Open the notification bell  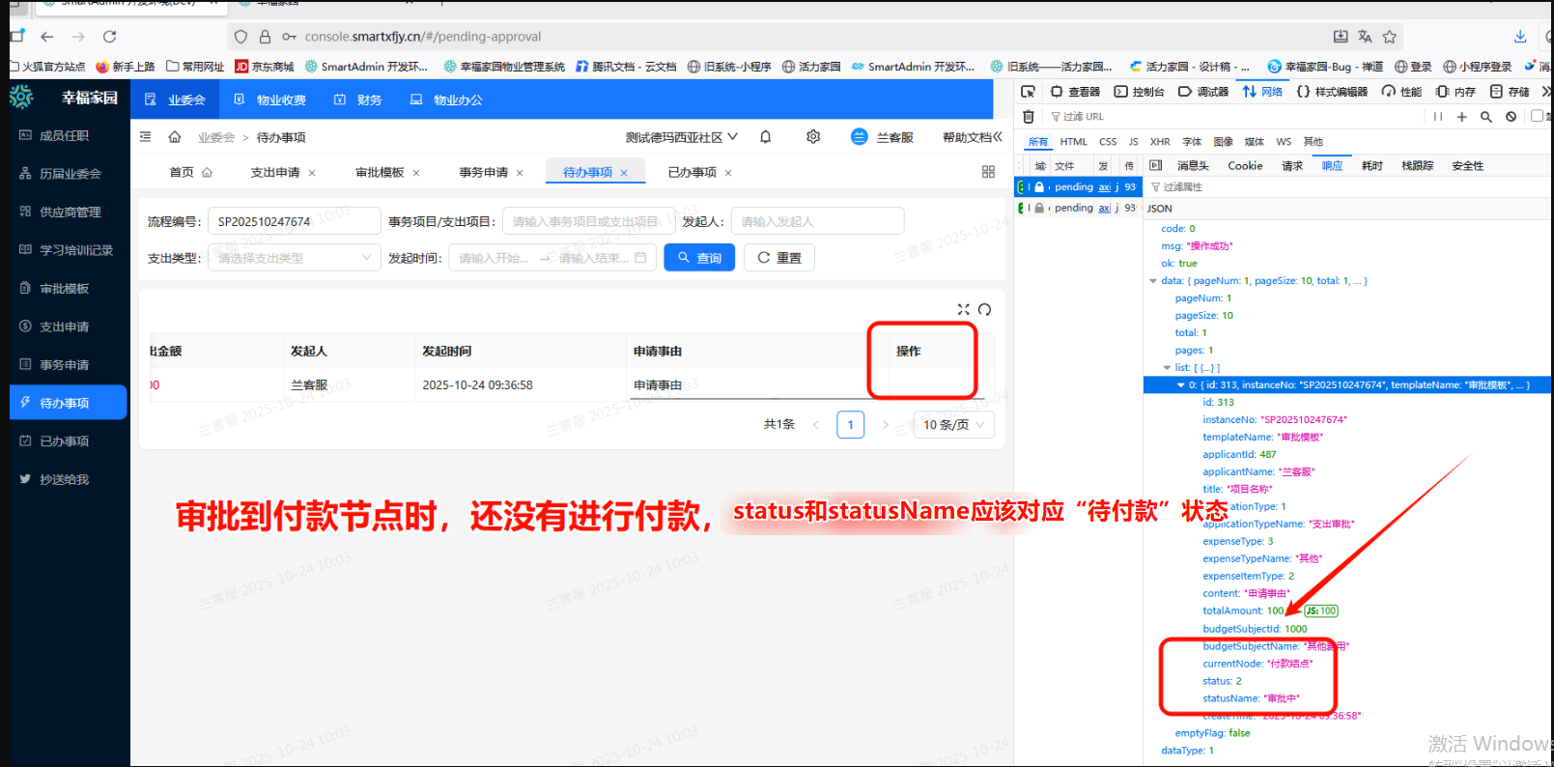click(x=766, y=137)
